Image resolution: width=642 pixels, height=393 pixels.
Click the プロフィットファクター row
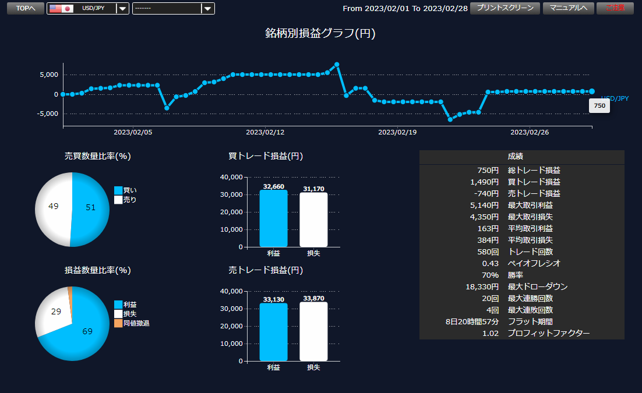pyautogui.click(x=521, y=333)
